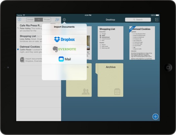Switch to the Unread filter tab
This screenshot has height=135, width=176.
pyautogui.click(x=30, y=19)
